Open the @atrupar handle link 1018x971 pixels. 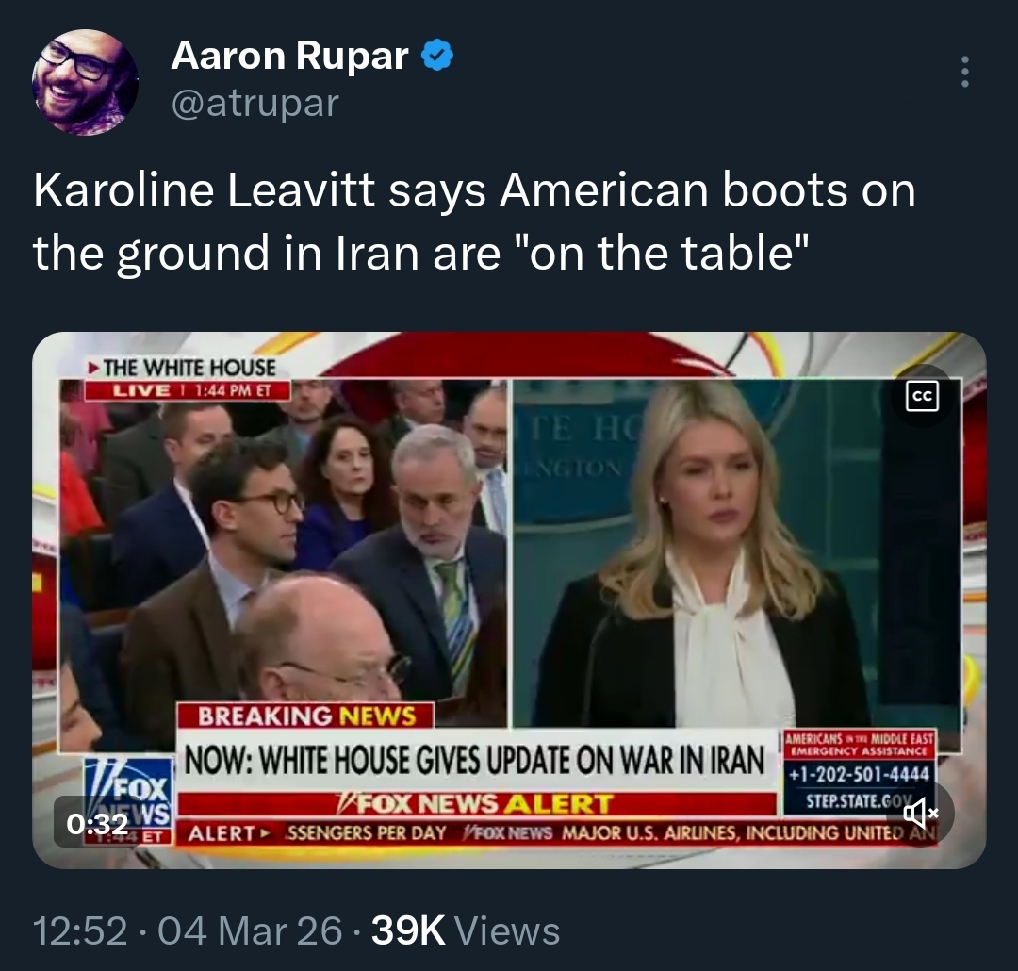(254, 103)
